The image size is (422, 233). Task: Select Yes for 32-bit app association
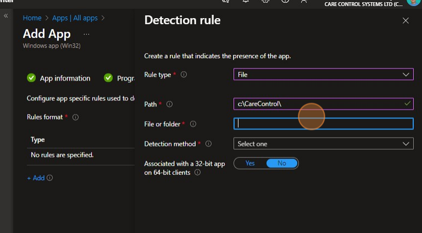[250, 163]
